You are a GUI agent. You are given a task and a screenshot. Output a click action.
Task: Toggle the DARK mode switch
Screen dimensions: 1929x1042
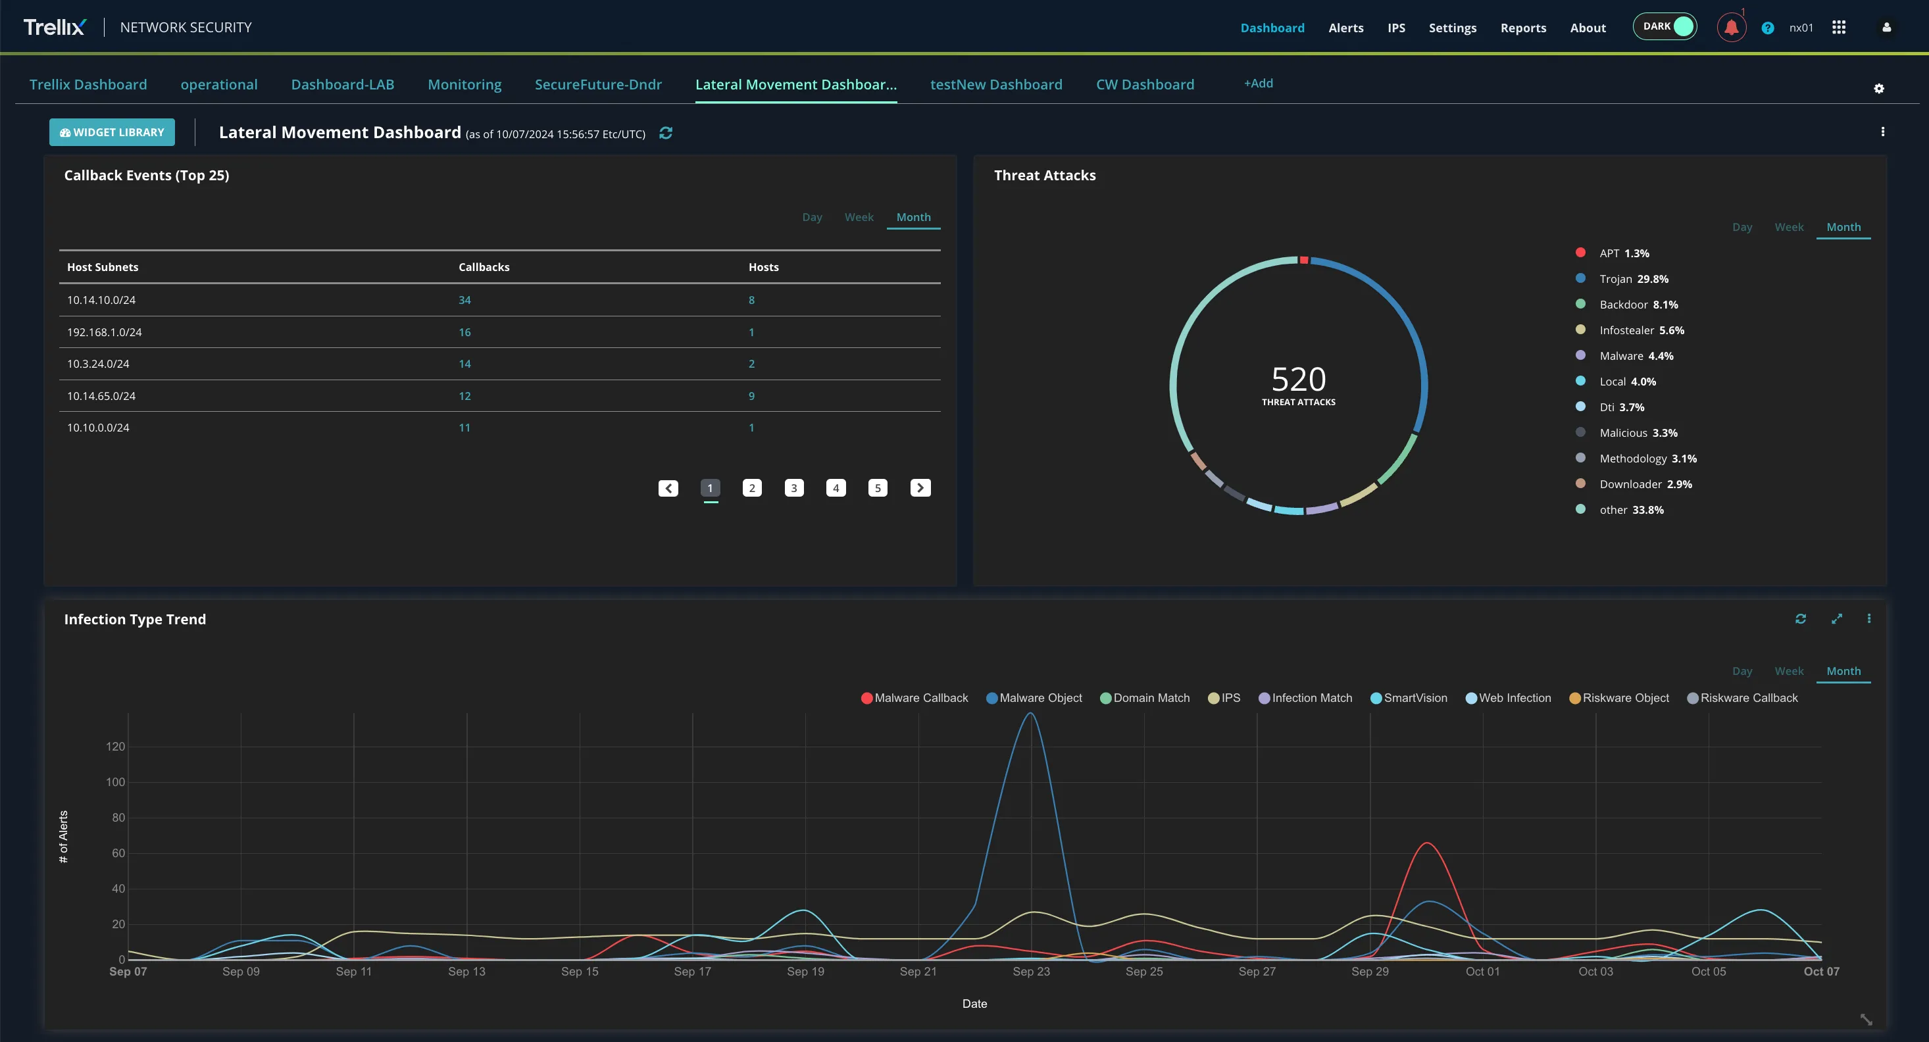click(x=1665, y=26)
